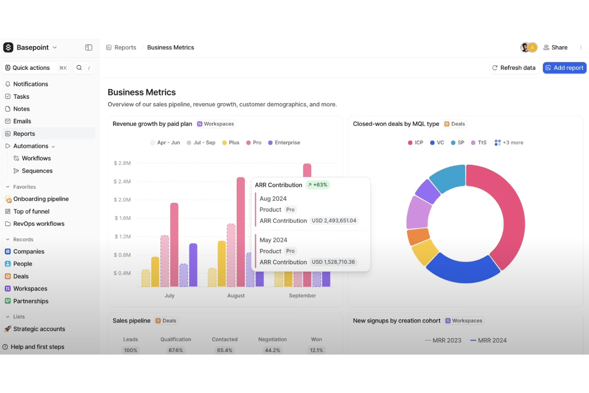Open Reports from the breadcrumb
Screen dimensions: 589x393
pyautogui.click(x=125, y=47)
